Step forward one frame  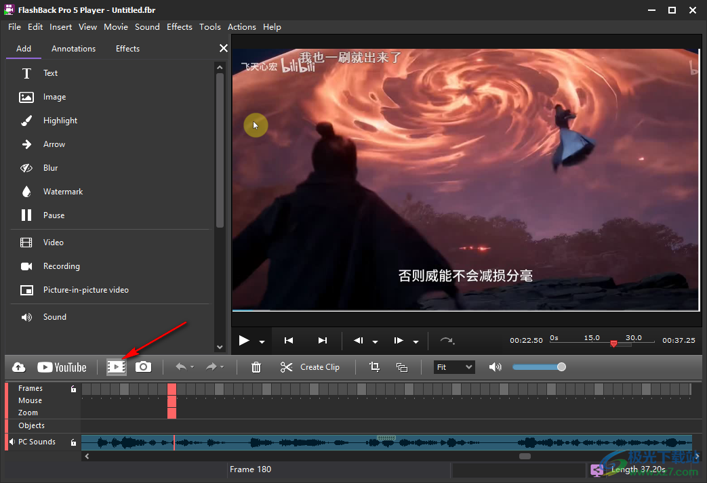point(399,341)
